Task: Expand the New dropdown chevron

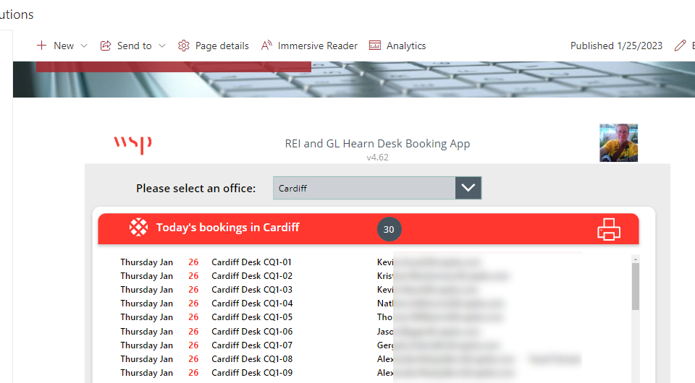Action: (84, 46)
